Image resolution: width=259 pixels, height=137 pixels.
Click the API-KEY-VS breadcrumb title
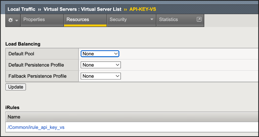pos(143,9)
